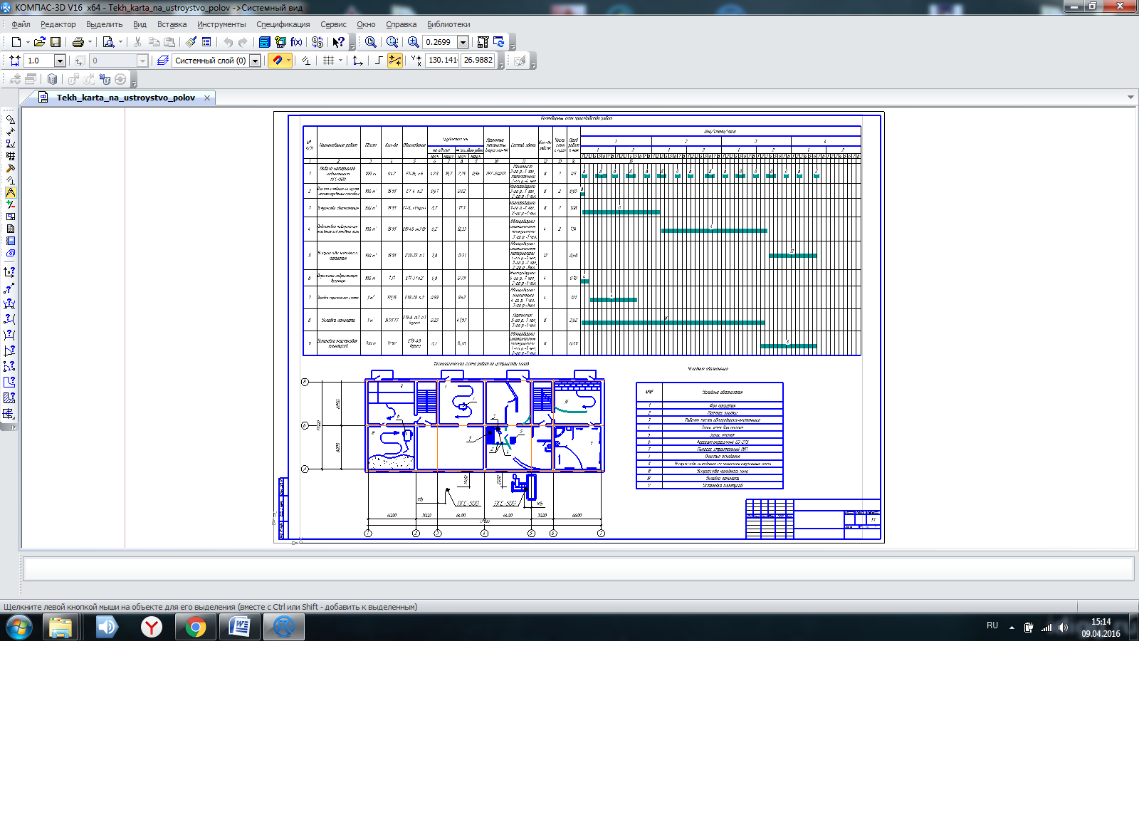
Task: Open the Geometry tools panel
Action: [x=10, y=120]
